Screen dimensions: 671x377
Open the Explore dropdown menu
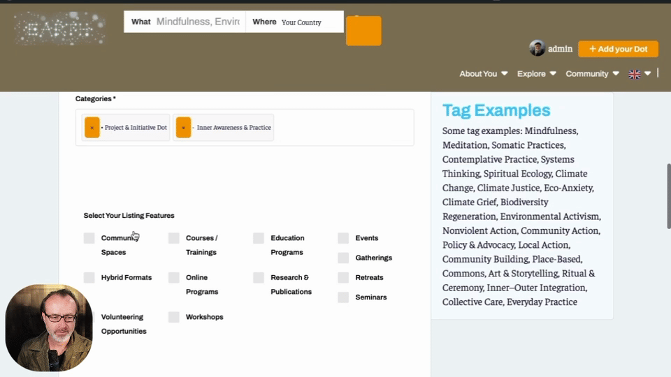(x=537, y=73)
